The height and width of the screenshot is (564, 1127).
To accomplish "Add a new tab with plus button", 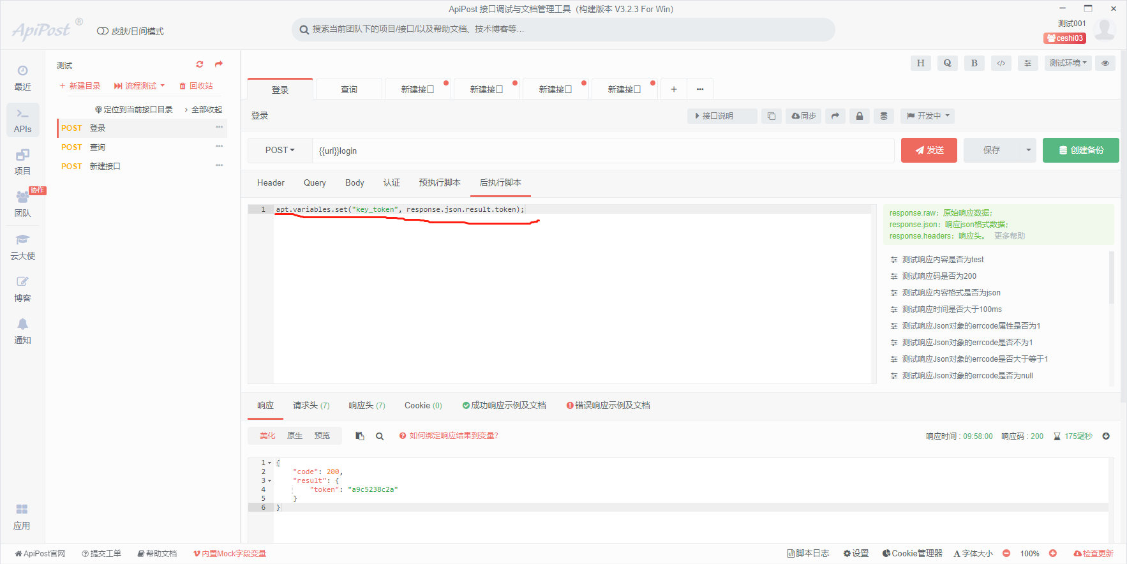I will tap(673, 89).
